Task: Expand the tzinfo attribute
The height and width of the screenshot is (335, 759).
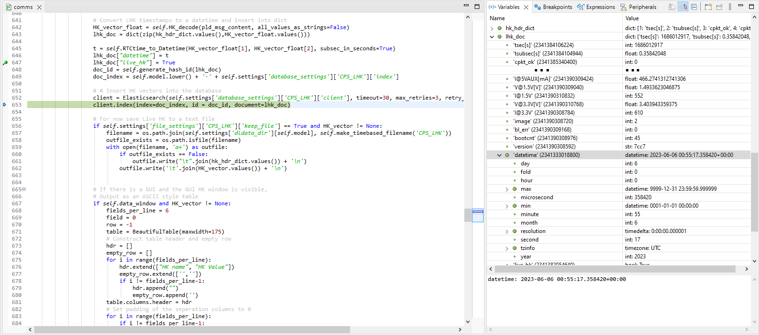Action: [507, 248]
